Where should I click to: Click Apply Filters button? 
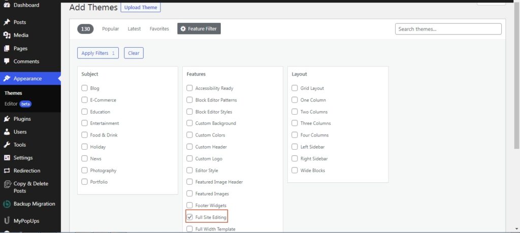coord(98,53)
